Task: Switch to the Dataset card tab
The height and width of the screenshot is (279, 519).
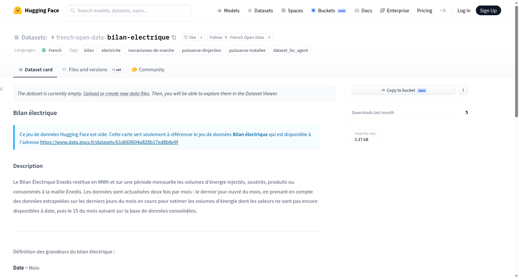Action: point(35,70)
